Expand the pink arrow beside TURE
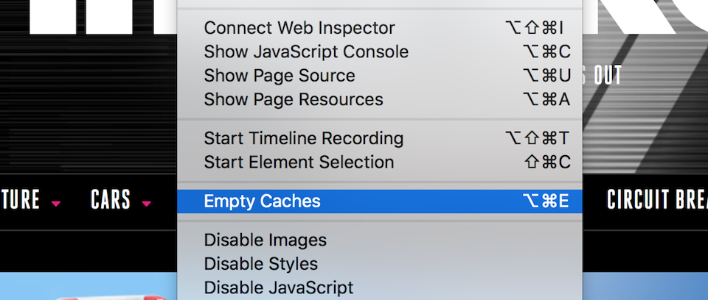The width and height of the screenshot is (708, 300). click(55, 204)
